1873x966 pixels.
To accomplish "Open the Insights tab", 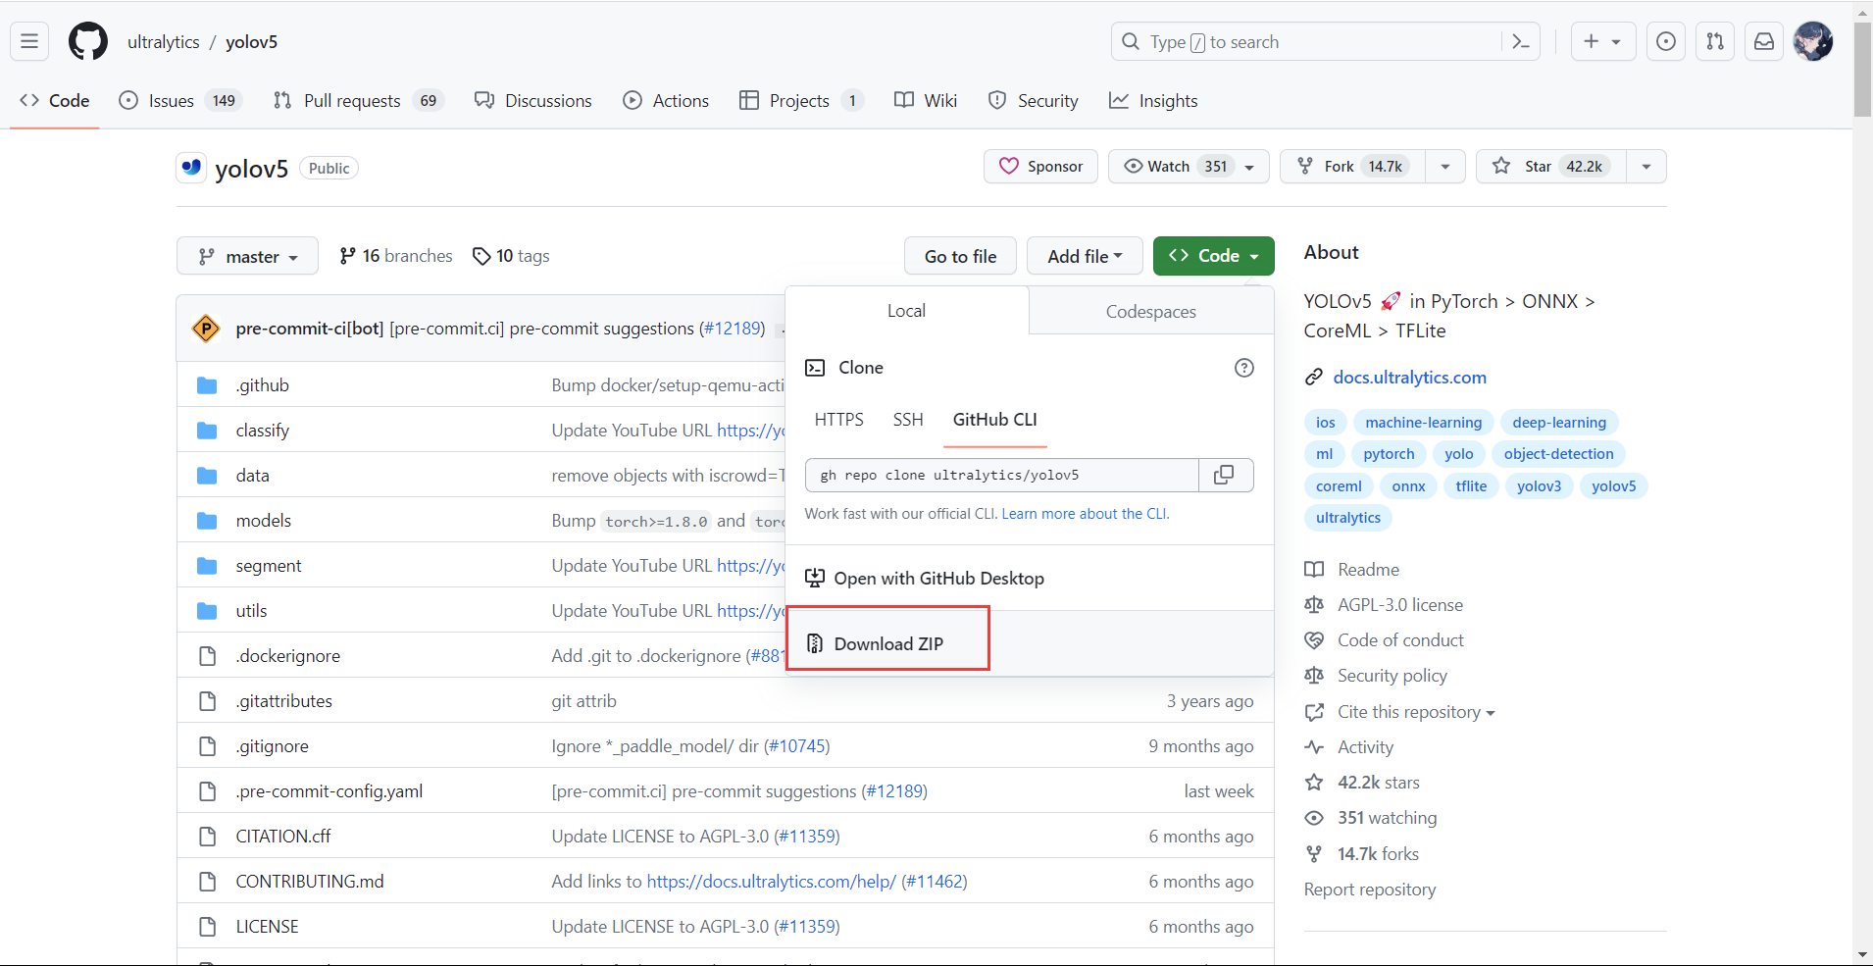I will [1153, 100].
